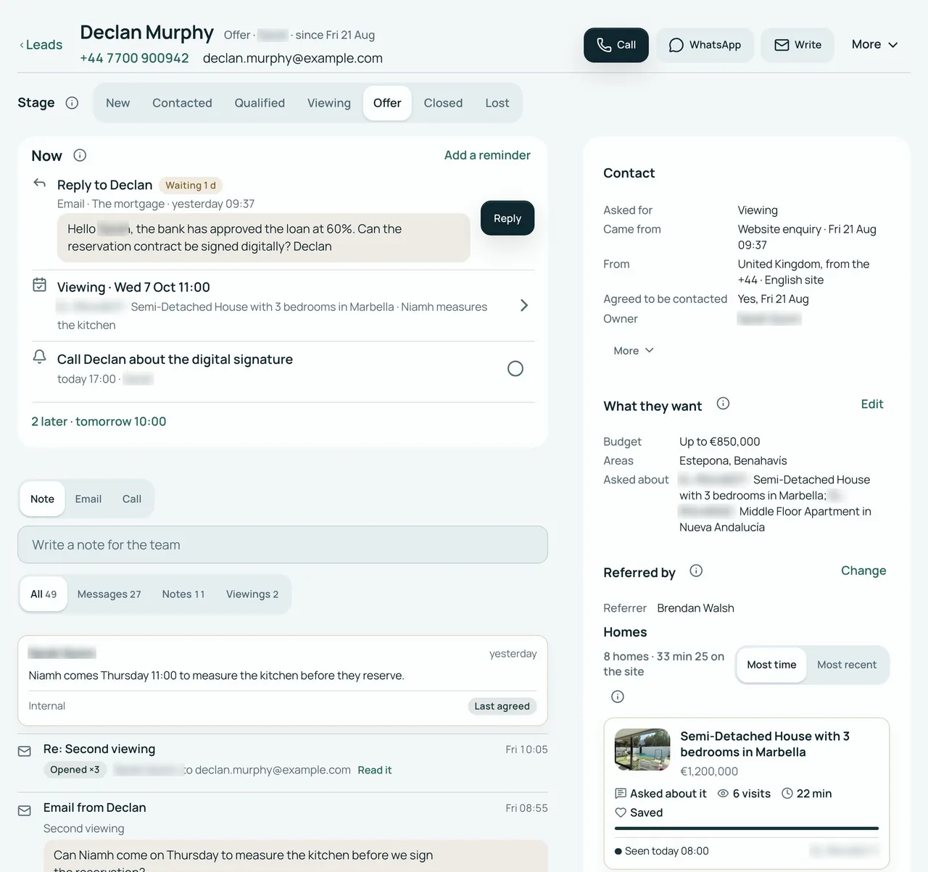Switch composer to the Email tab
The image size is (928, 872).
point(88,499)
